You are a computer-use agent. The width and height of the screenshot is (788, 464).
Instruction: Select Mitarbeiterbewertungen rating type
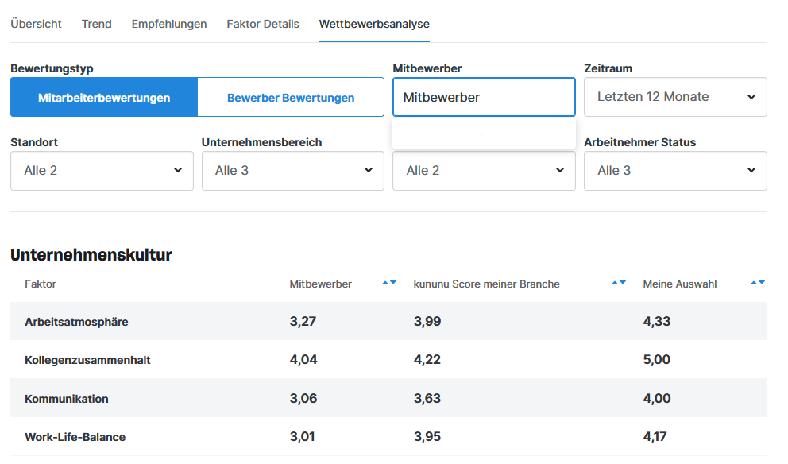click(x=104, y=98)
